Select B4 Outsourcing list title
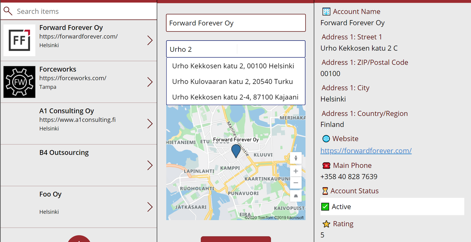Screen dimensions: 471x242 pyautogui.click(x=64, y=152)
